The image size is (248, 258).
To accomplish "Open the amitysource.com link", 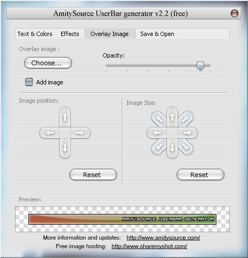I will tap(163, 238).
